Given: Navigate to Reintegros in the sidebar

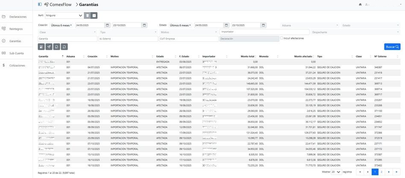Looking at the screenshot, I should (17, 29).
